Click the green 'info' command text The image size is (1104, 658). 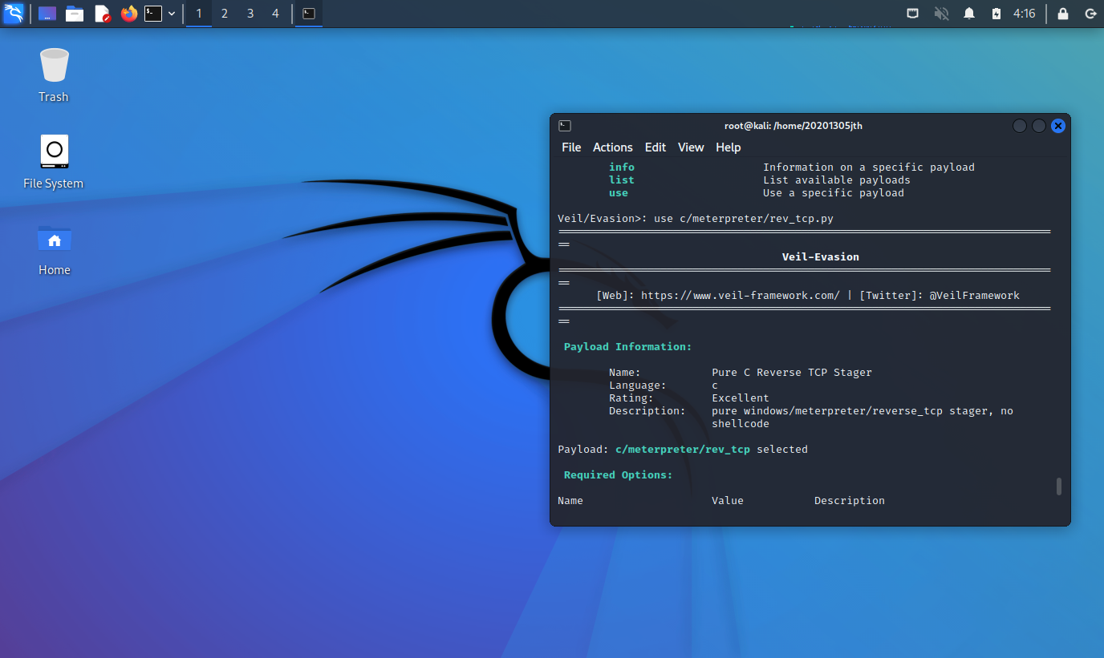pyautogui.click(x=622, y=168)
